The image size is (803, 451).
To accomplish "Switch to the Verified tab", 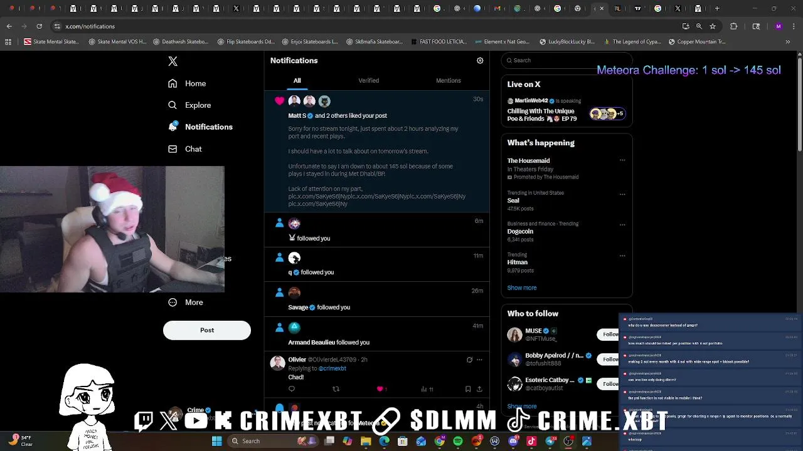I will coord(369,80).
